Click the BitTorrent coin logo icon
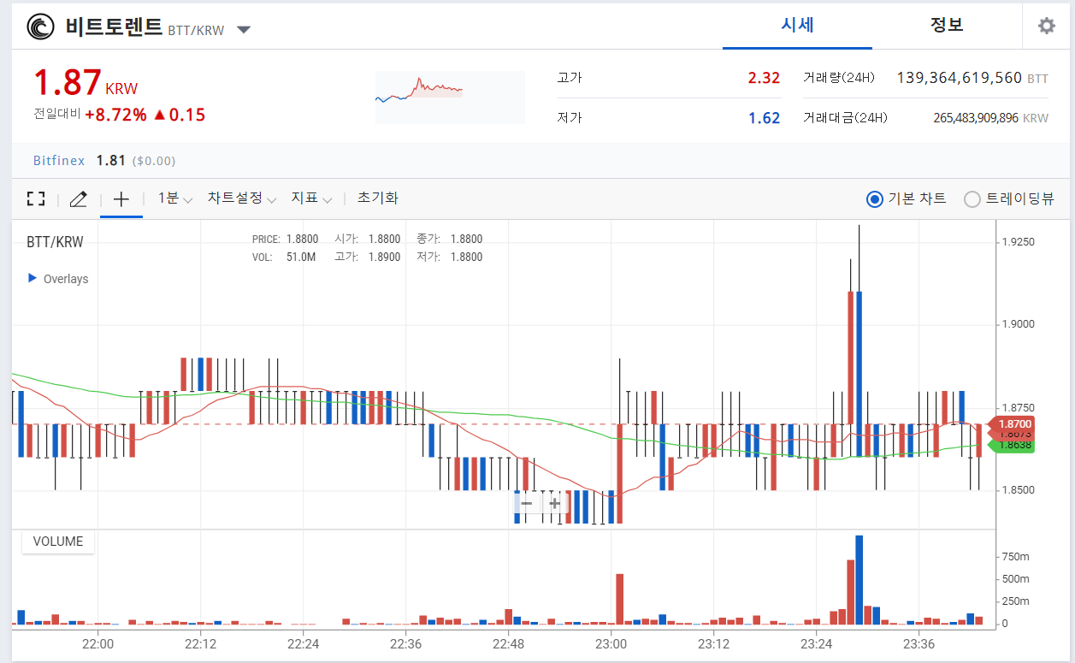Viewport: 1075px width, 663px height. pos(40,27)
